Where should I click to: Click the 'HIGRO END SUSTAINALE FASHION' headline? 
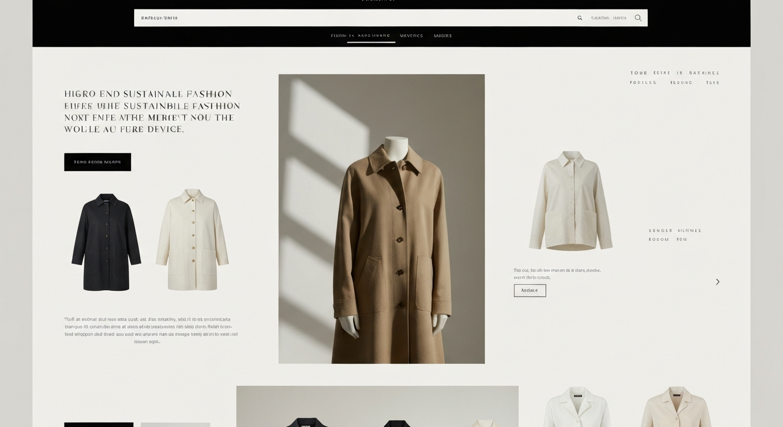coord(148,94)
